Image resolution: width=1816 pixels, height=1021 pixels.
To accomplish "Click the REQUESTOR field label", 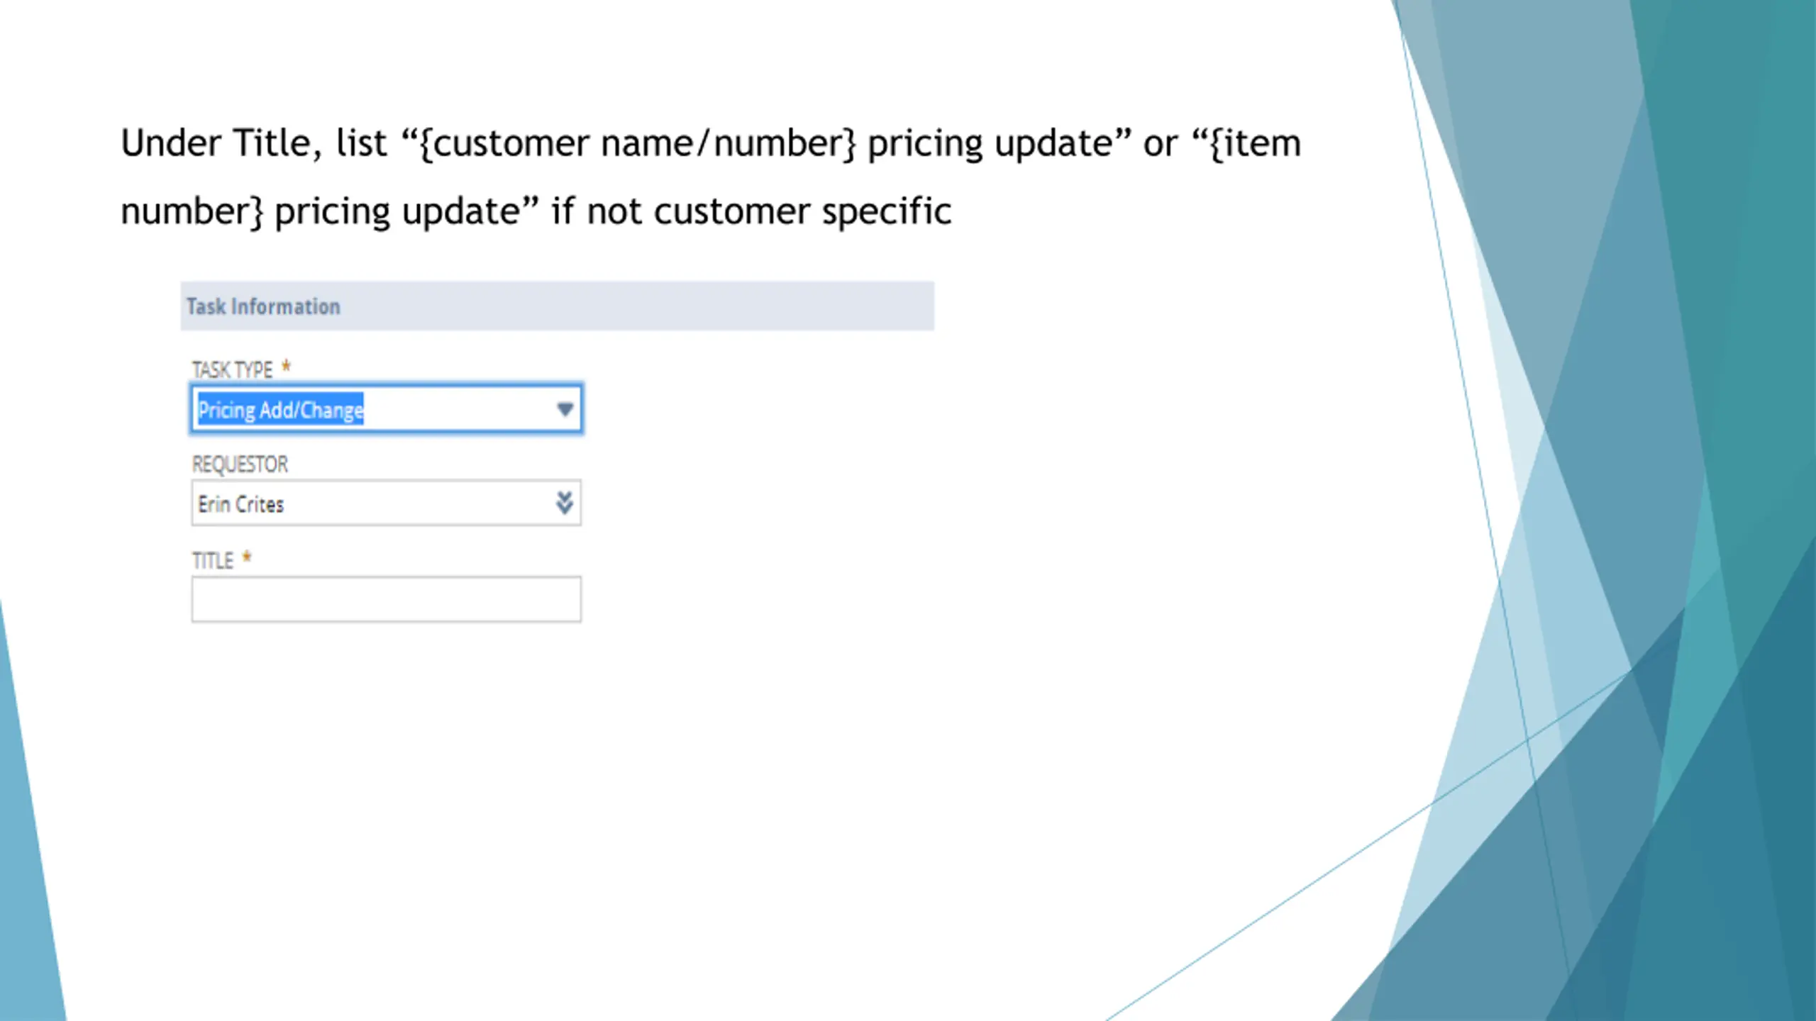I will click(240, 464).
